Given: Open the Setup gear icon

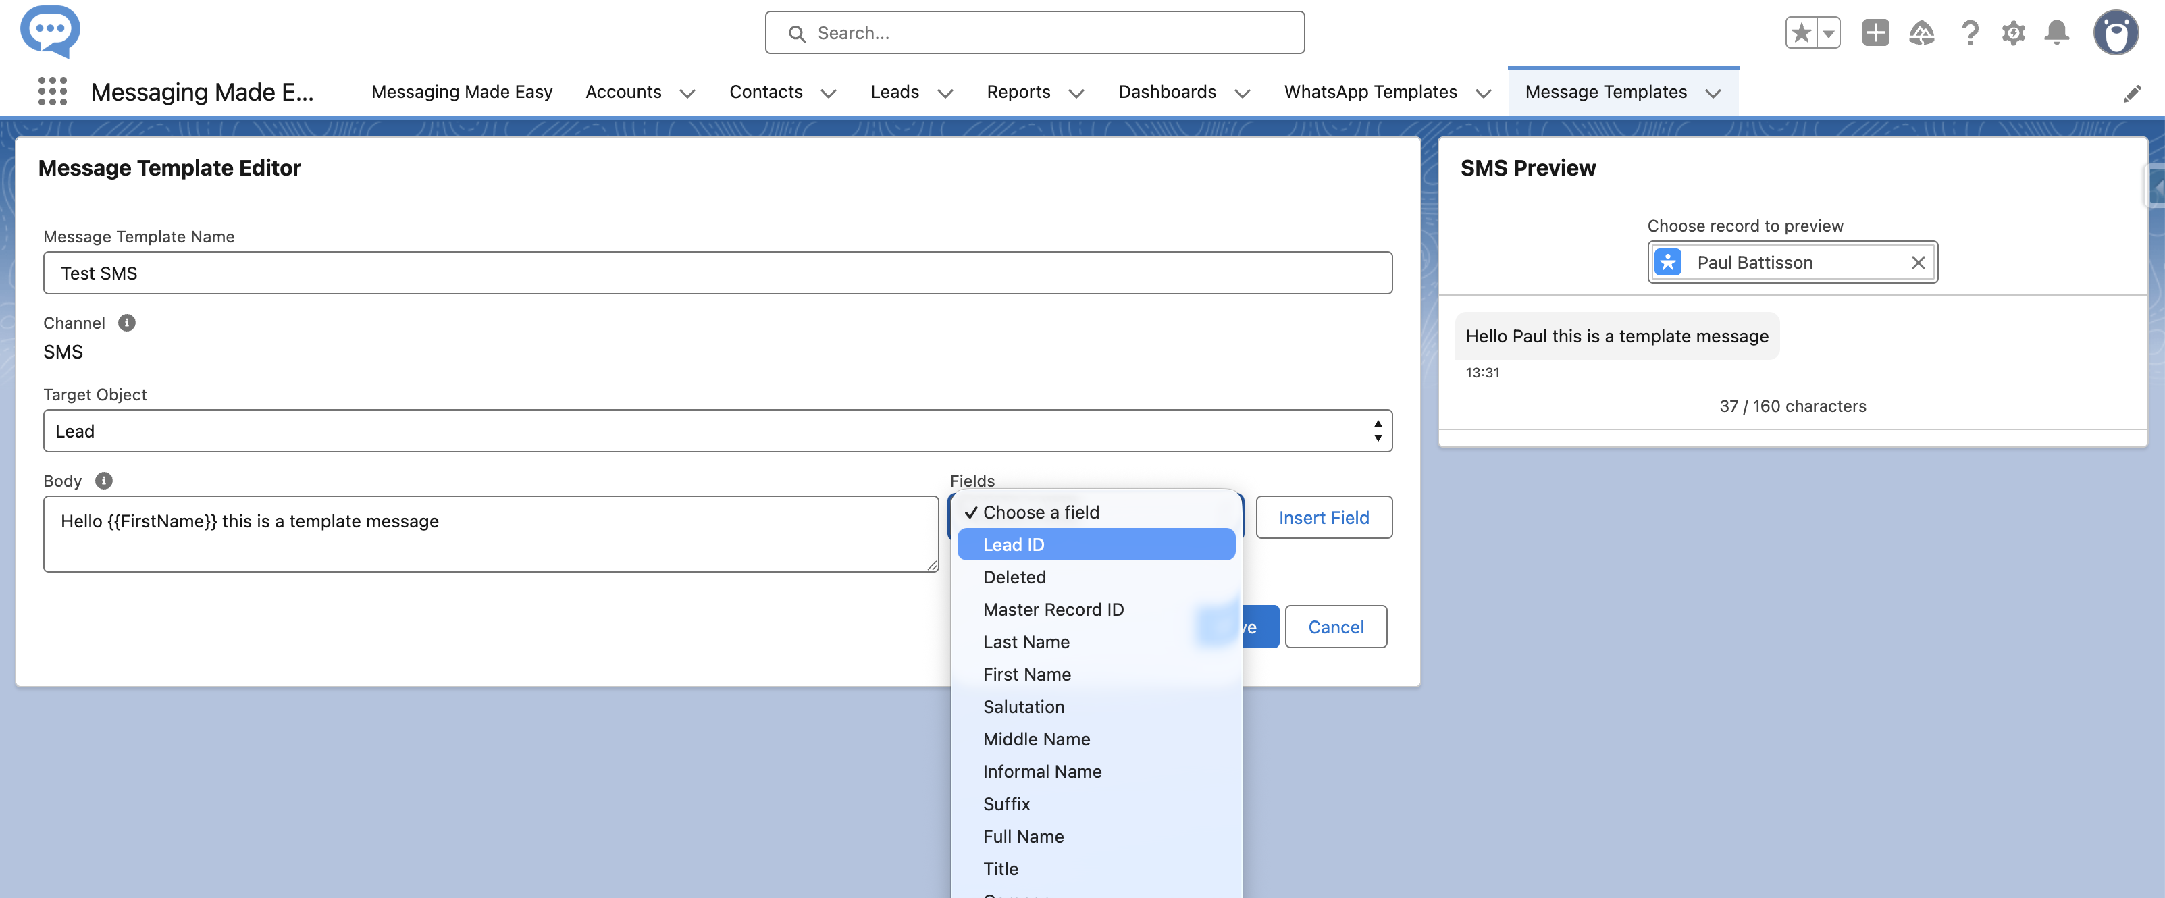Looking at the screenshot, I should 2013,33.
